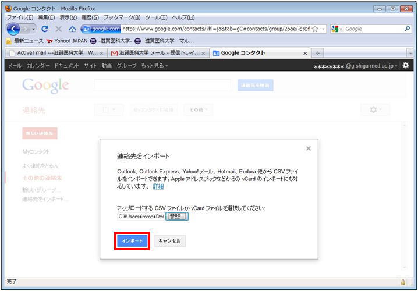Click the magnifying glass search icon
This screenshot has height=291, width=418.
click(x=408, y=29)
